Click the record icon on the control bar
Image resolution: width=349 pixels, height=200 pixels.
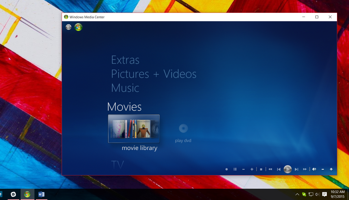coord(226,169)
